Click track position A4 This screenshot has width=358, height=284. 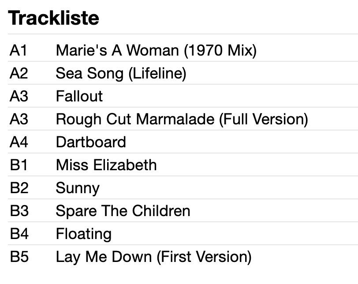[x=19, y=142]
